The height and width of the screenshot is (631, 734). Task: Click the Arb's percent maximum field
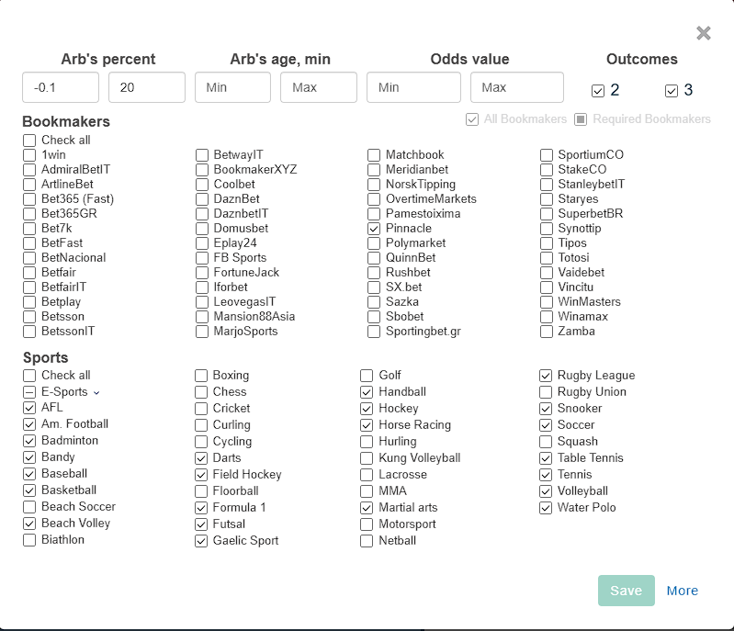coord(147,87)
